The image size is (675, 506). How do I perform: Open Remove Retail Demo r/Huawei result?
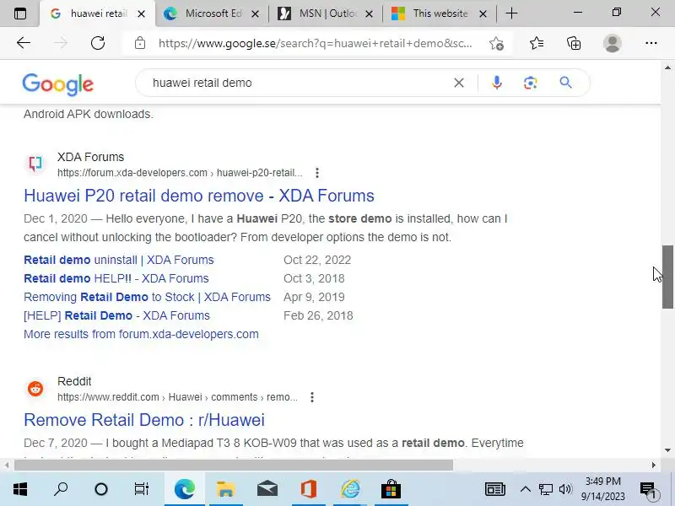tap(144, 420)
